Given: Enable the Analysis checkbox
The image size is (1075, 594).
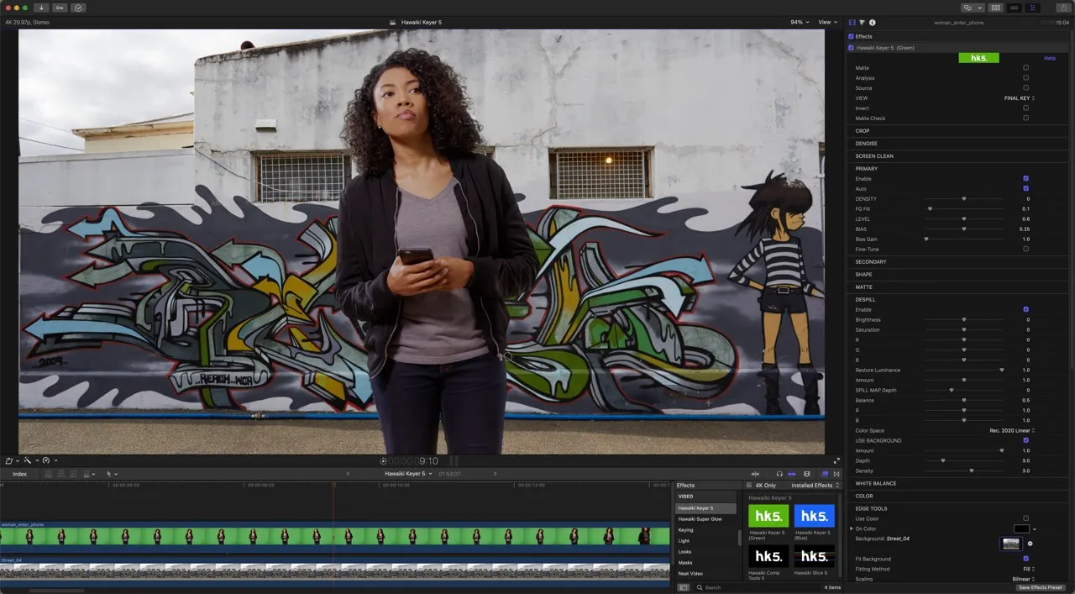Looking at the screenshot, I should [x=1025, y=78].
